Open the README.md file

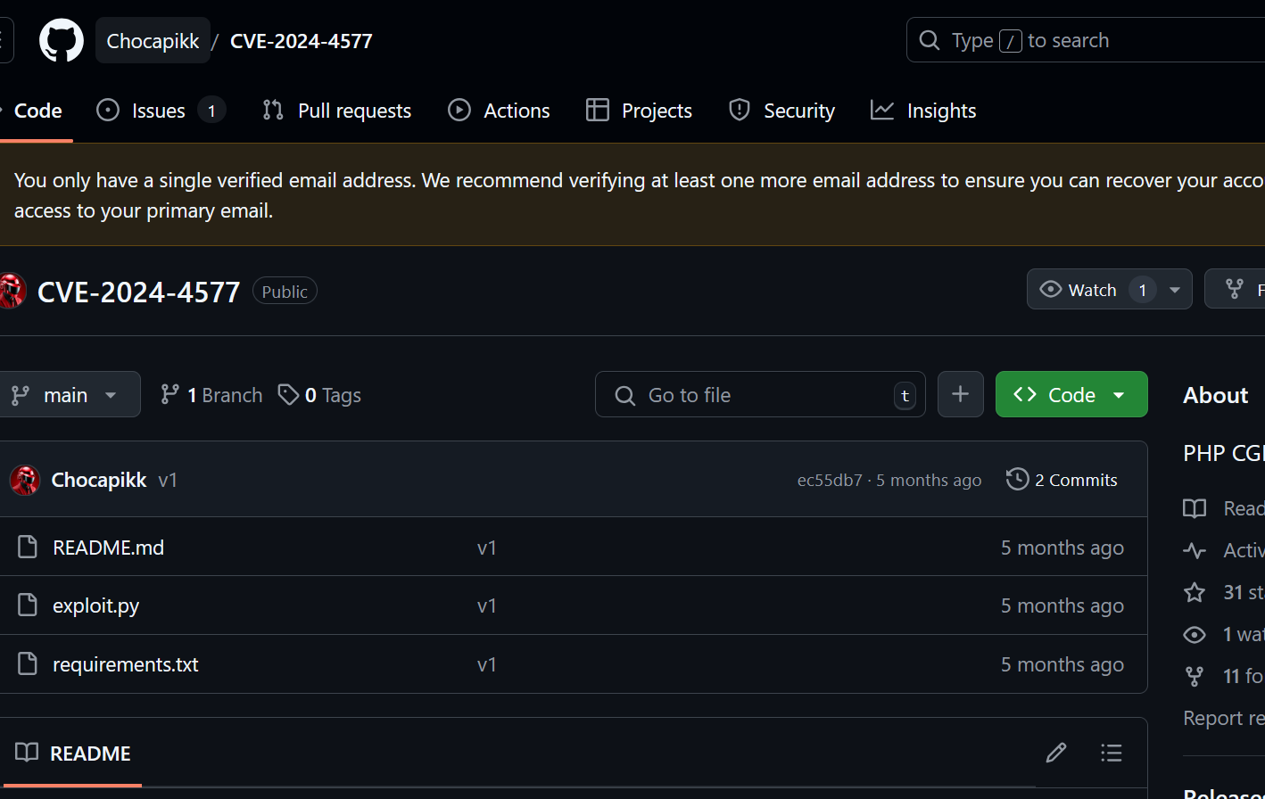click(x=109, y=548)
